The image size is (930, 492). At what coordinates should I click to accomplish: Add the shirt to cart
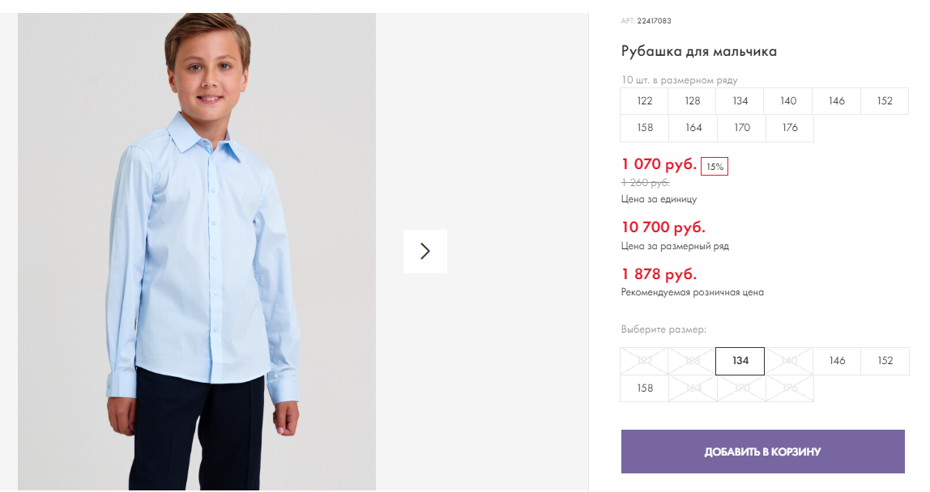point(763,452)
